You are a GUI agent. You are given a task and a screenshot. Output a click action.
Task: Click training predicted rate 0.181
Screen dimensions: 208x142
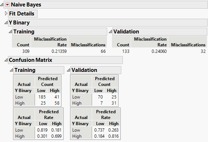[56, 130]
